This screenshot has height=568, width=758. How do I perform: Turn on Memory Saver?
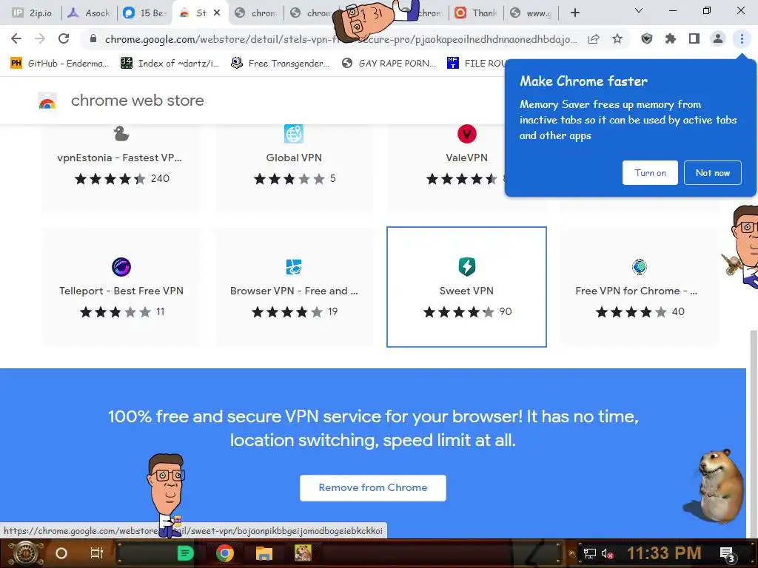(650, 172)
